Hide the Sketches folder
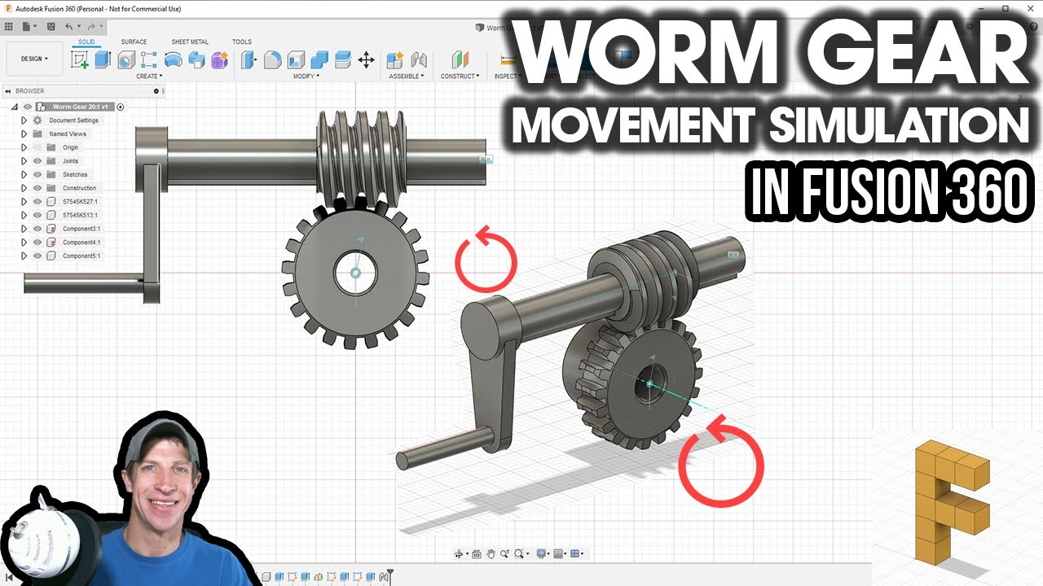This screenshot has height=586, width=1043. click(x=37, y=174)
